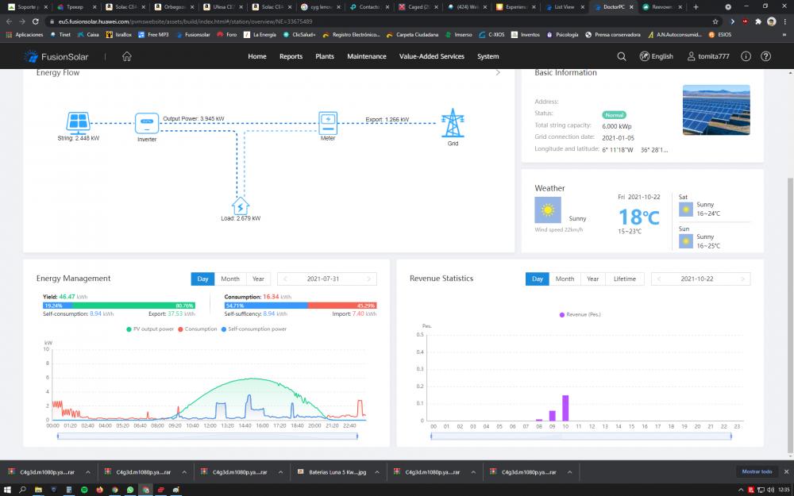Viewport: 794px width, 496px height.
Task: Open Spotify from the taskbar
Action: click(84, 490)
